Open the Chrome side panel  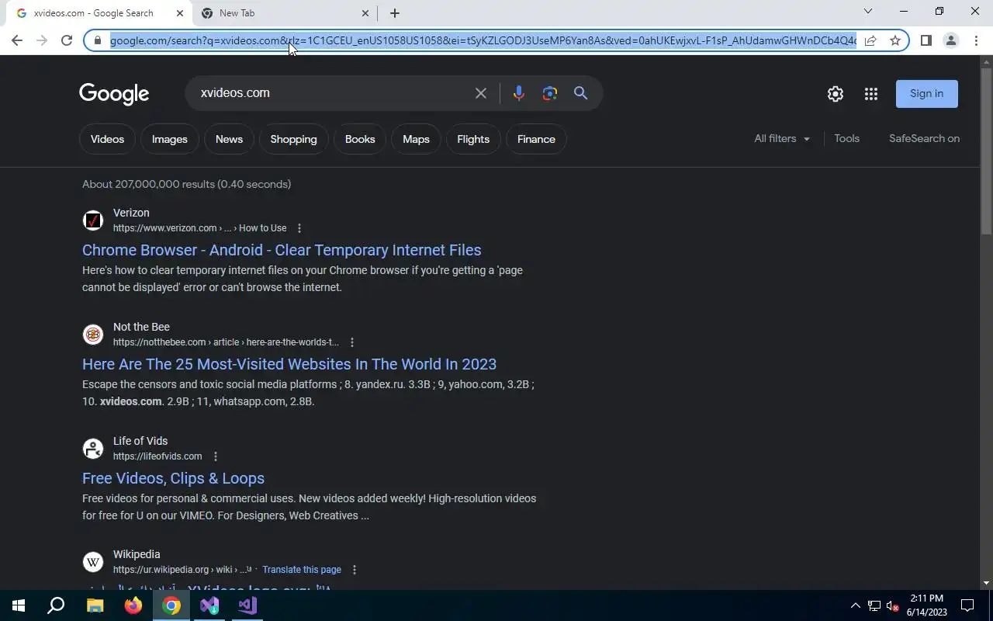click(926, 40)
